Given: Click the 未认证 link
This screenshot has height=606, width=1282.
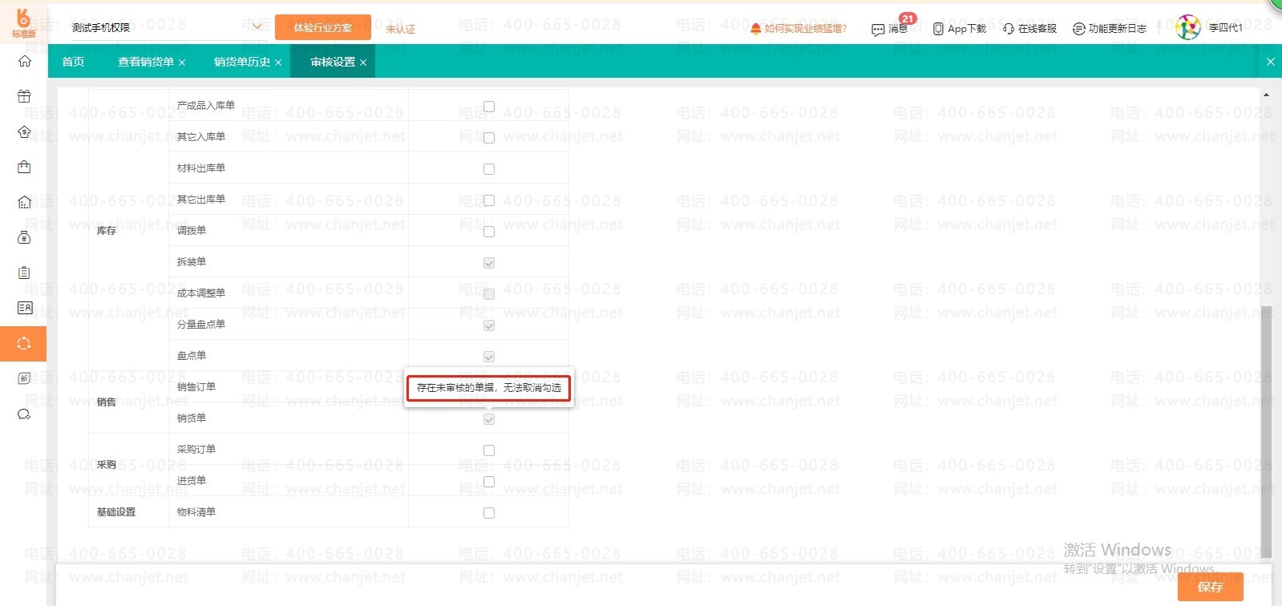Looking at the screenshot, I should coord(401,29).
